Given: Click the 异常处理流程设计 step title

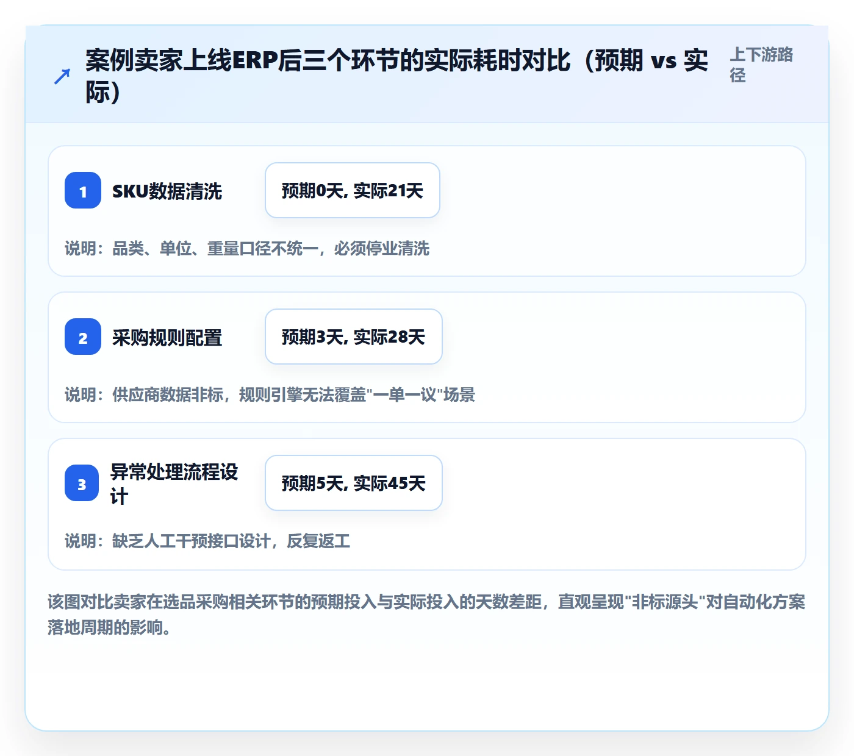Looking at the screenshot, I should pos(174,483).
